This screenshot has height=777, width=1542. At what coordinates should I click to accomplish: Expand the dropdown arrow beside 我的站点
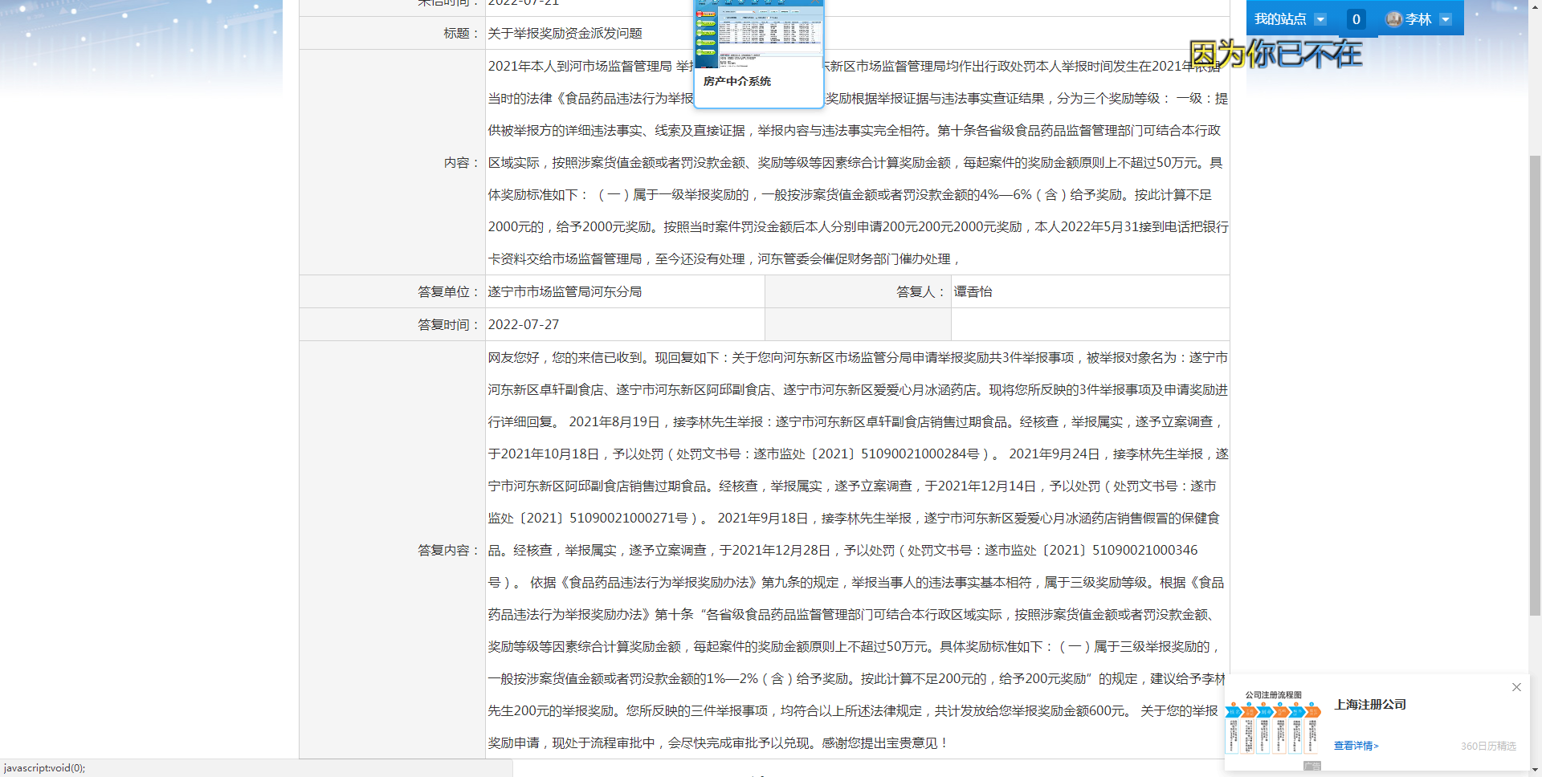click(1320, 19)
